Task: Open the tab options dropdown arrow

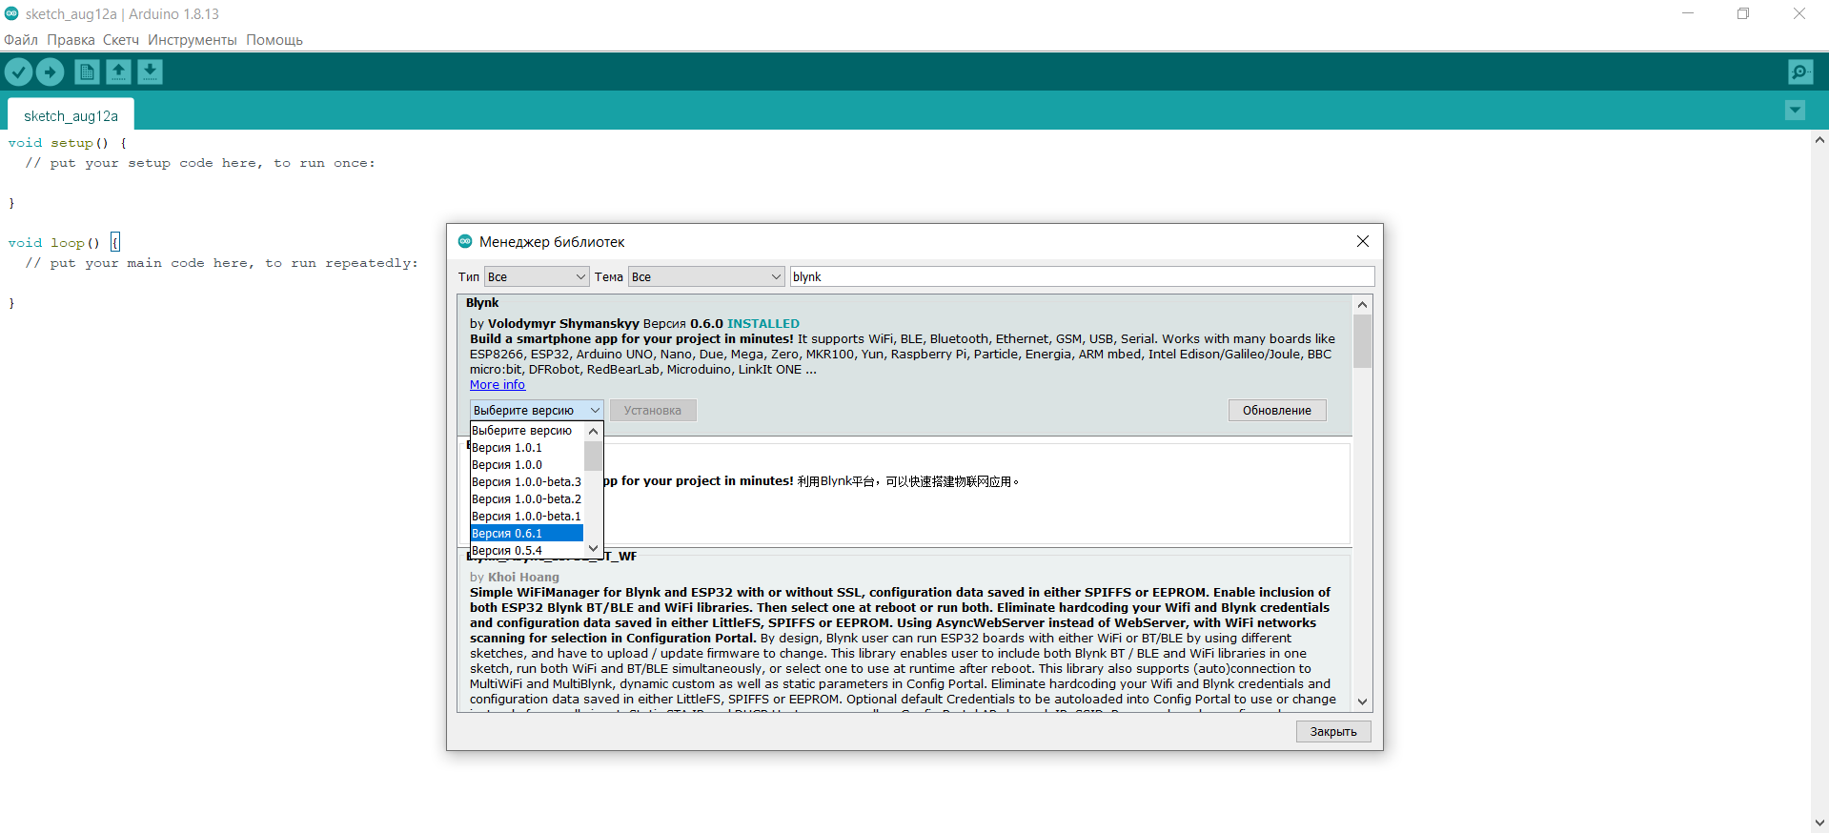Action: pyautogui.click(x=1795, y=111)
